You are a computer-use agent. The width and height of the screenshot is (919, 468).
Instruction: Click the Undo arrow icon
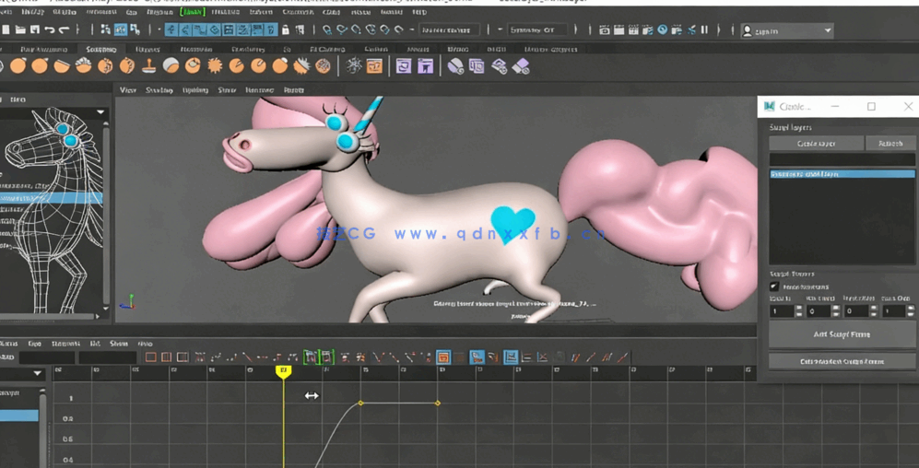(50, 30)
